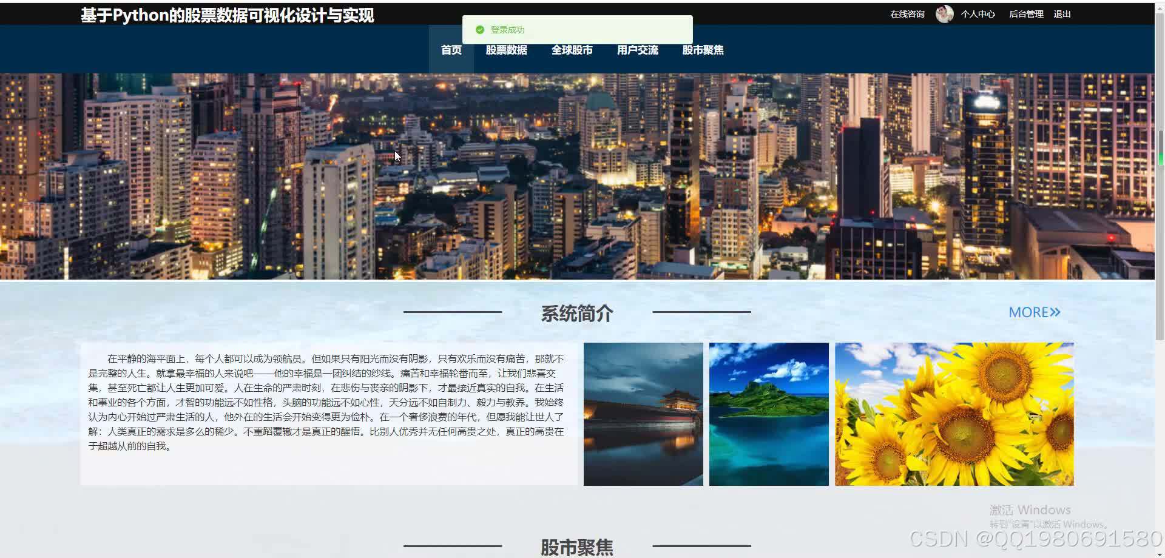This screenshot has width=1165, height=558.
Task: Click the island aerial view thumbnail
Action: tap(769, 414)
